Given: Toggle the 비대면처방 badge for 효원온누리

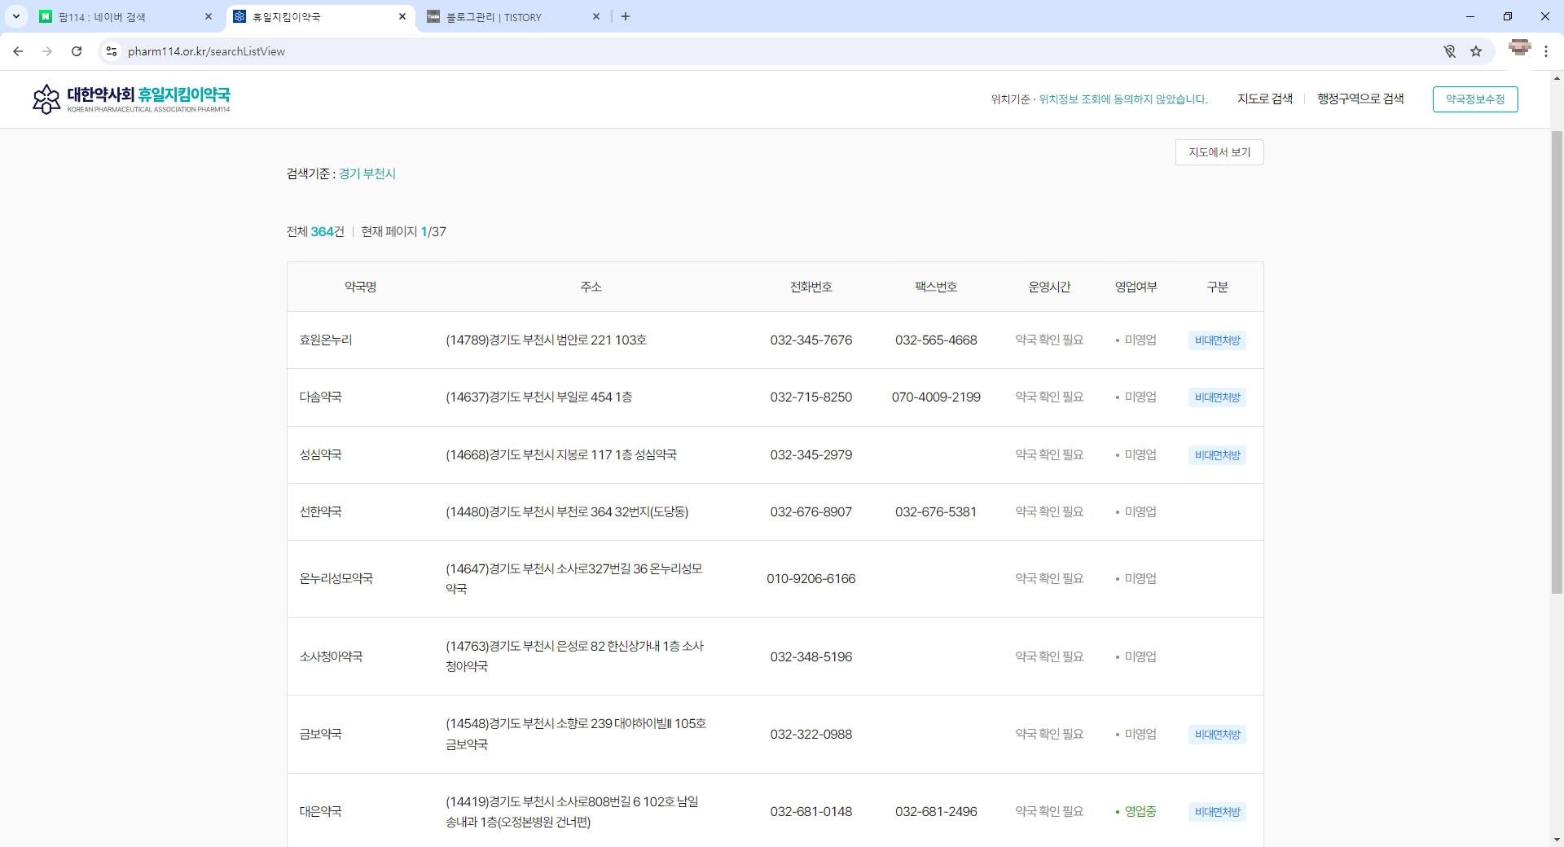Looking at the screenshot, I should 1216,340.
